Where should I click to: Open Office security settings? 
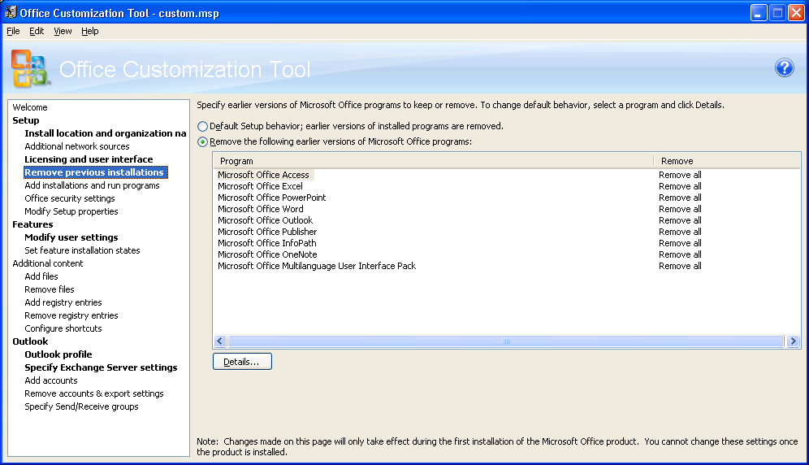coord(70,198)
